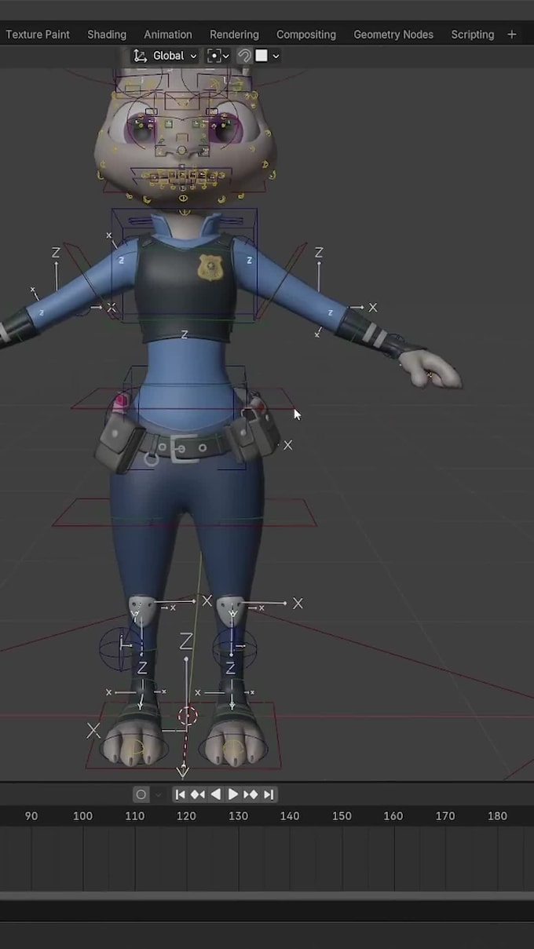
Task: Click frame 150 on the timeline ruler
Action: click(x=342, y=816)
